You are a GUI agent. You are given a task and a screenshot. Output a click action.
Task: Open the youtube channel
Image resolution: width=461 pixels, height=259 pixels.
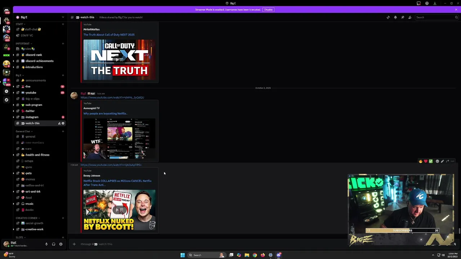coord(40,93)
